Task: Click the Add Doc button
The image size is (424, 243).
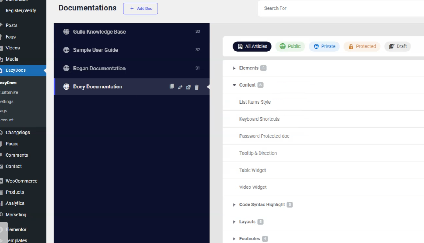Action: pyautogui.click(x=141, y=8)
